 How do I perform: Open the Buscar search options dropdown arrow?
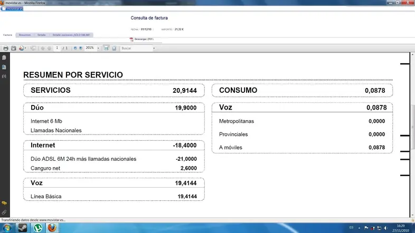pyautogui.click(x=154, y=48)
